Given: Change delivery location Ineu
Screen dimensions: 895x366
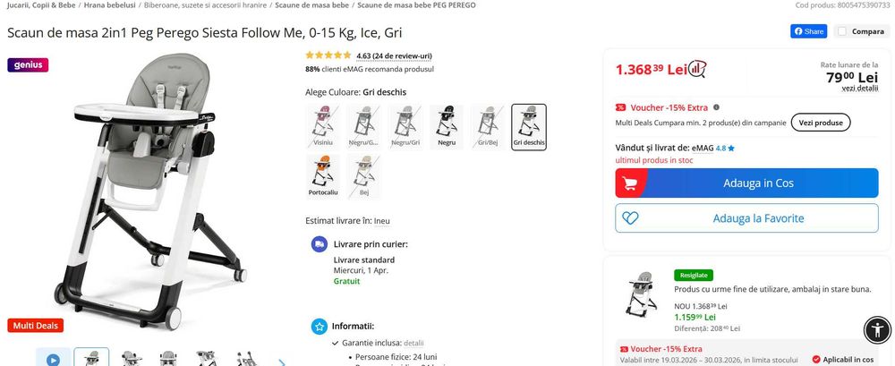Looking at the screenshot, I should (x=382, y=221).
